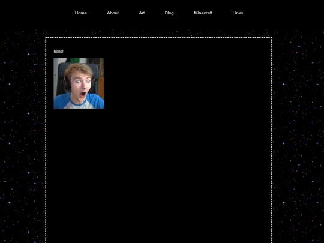
Task: Visit the Blog page
Action: 169,13
